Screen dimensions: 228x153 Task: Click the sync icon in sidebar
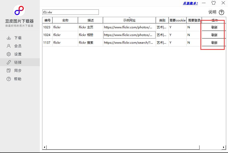coord(9,70)
